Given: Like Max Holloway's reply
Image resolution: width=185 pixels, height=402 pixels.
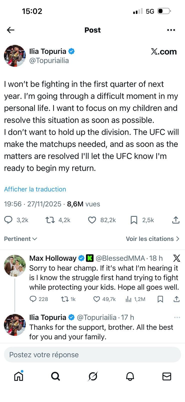Looking at the screenshot, I should (x=96, y=299).
